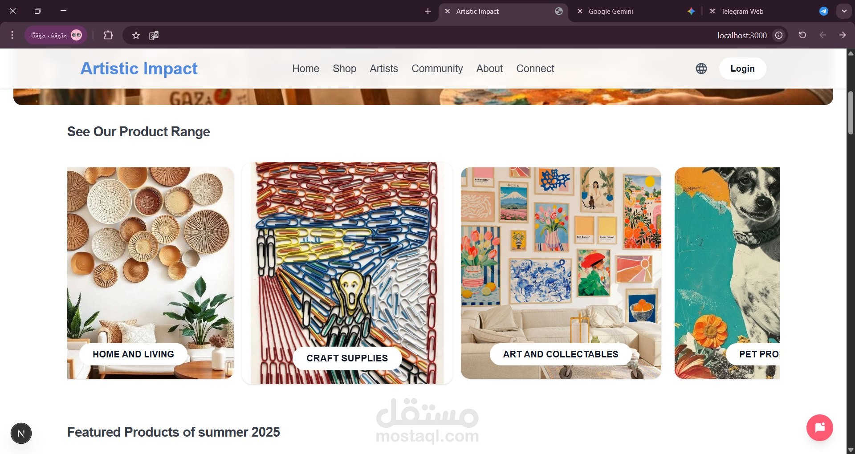Click the Login button
The image size is (855, 454).
[x=742, y=69]
